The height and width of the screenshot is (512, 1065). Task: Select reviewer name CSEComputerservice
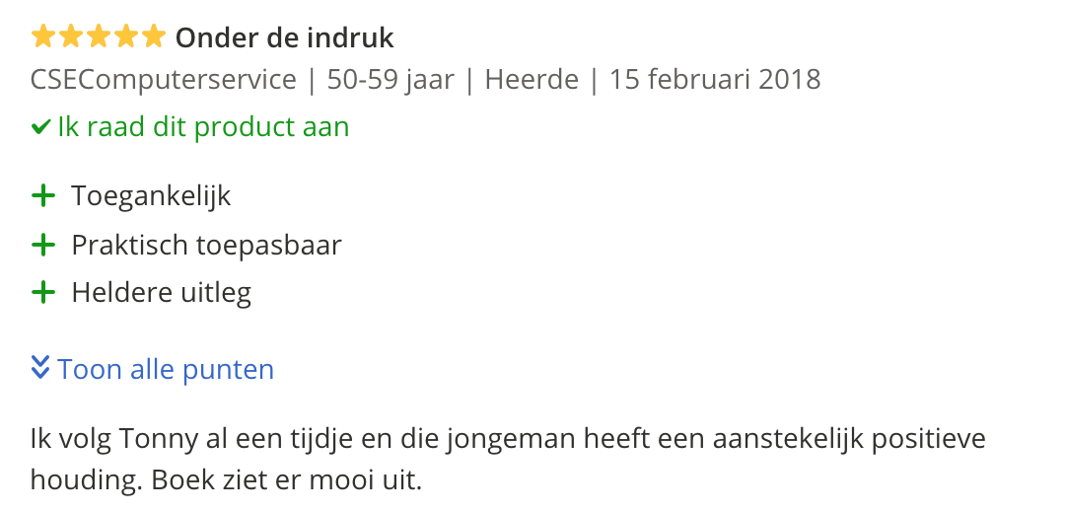click(164, 79)
